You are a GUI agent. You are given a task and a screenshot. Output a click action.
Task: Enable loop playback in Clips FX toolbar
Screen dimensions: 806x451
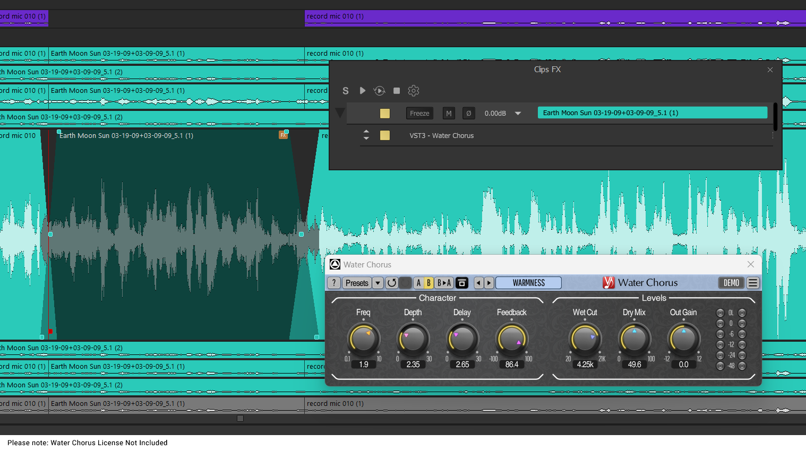[379, 91]
